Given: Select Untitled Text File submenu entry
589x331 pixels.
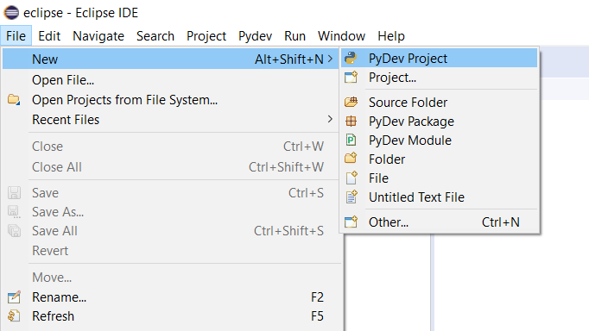Looking at the screenshot, I should tap(439, 197).
